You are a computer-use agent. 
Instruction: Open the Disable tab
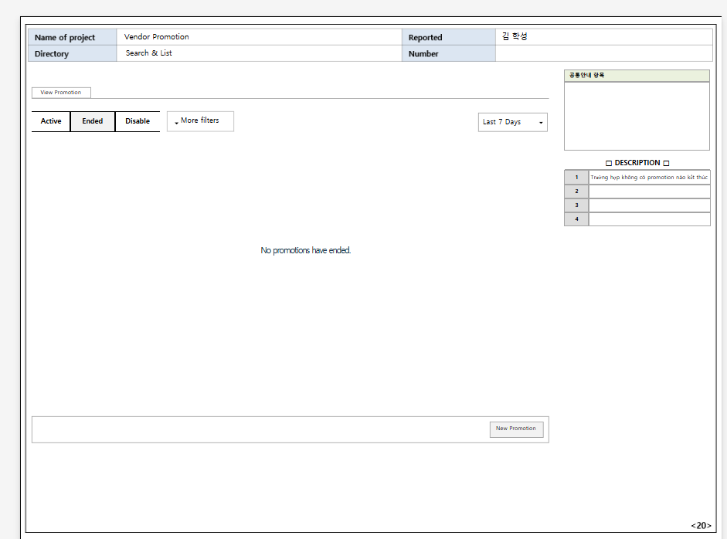coord(138,121)
